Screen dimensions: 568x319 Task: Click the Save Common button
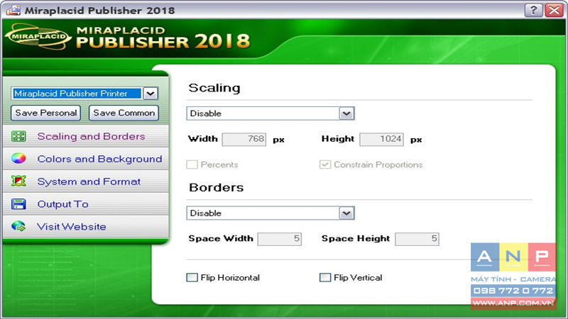pos(124,113)
